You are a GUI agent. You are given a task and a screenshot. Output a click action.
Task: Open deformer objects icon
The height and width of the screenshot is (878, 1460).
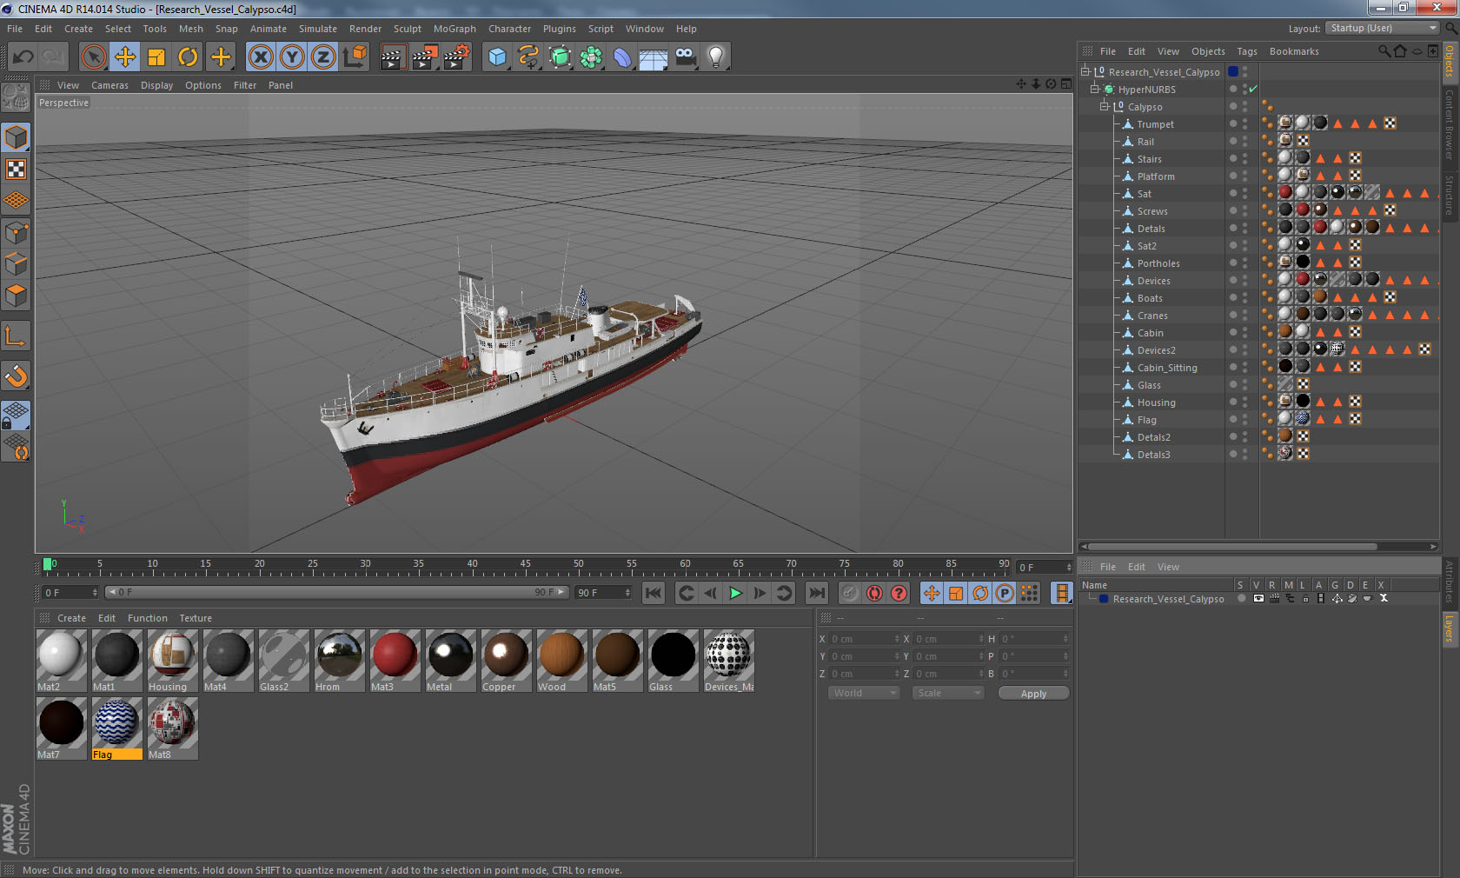pyautogui.click(x=622, y=57)
